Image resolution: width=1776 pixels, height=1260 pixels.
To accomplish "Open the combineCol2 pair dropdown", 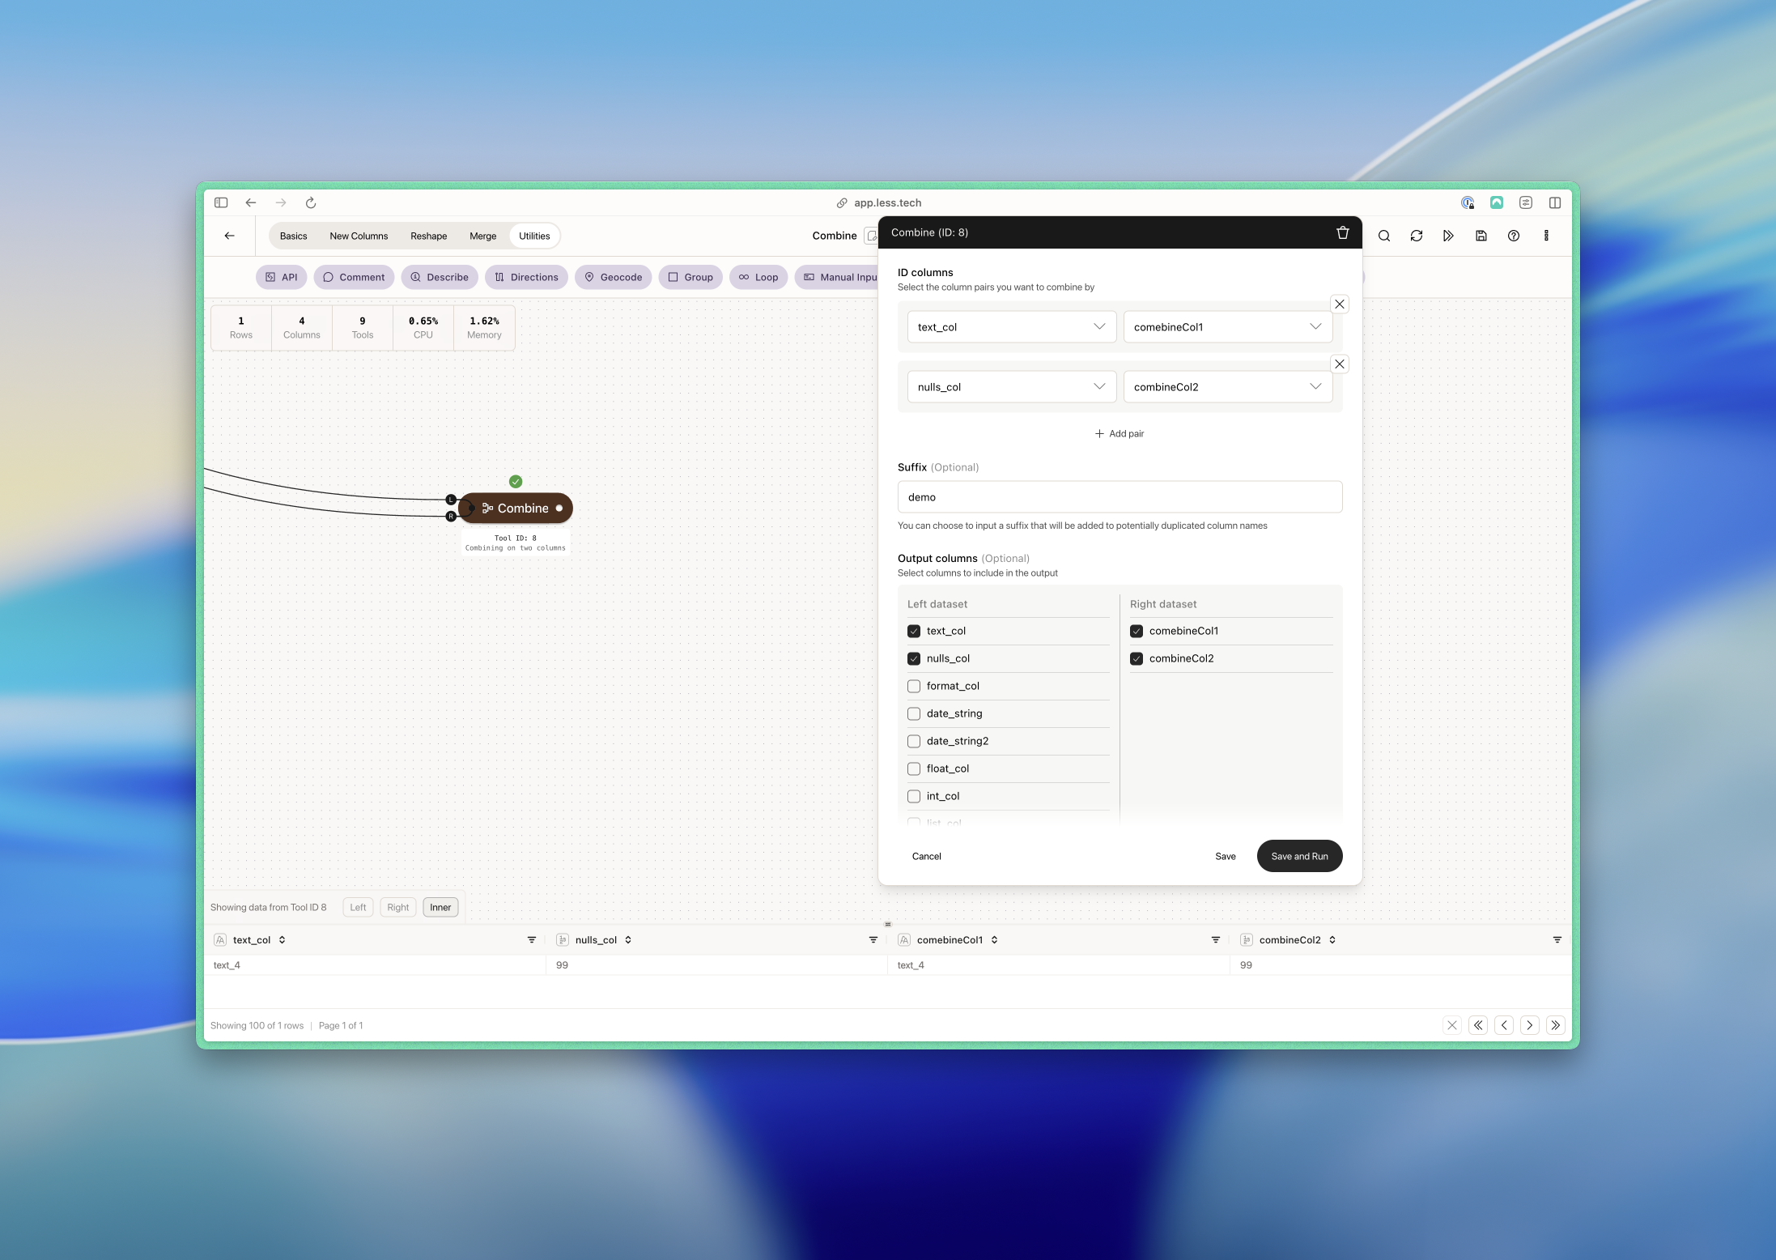I will [x=1227, y=387].
